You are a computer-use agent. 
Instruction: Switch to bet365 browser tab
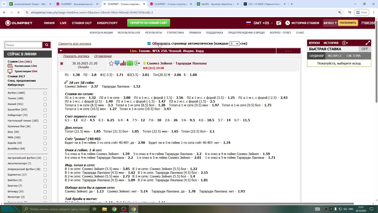tap(218, 4)
